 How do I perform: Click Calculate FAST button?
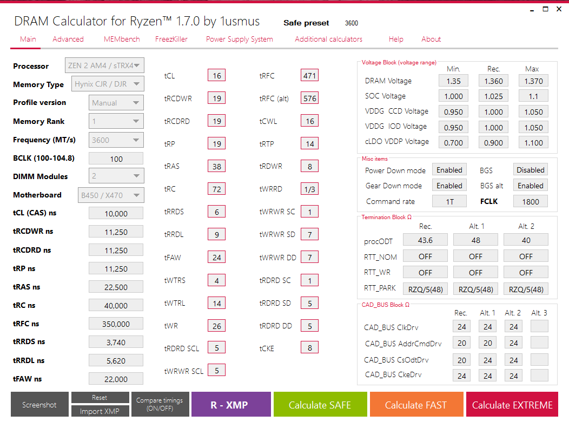coord(416,404)
